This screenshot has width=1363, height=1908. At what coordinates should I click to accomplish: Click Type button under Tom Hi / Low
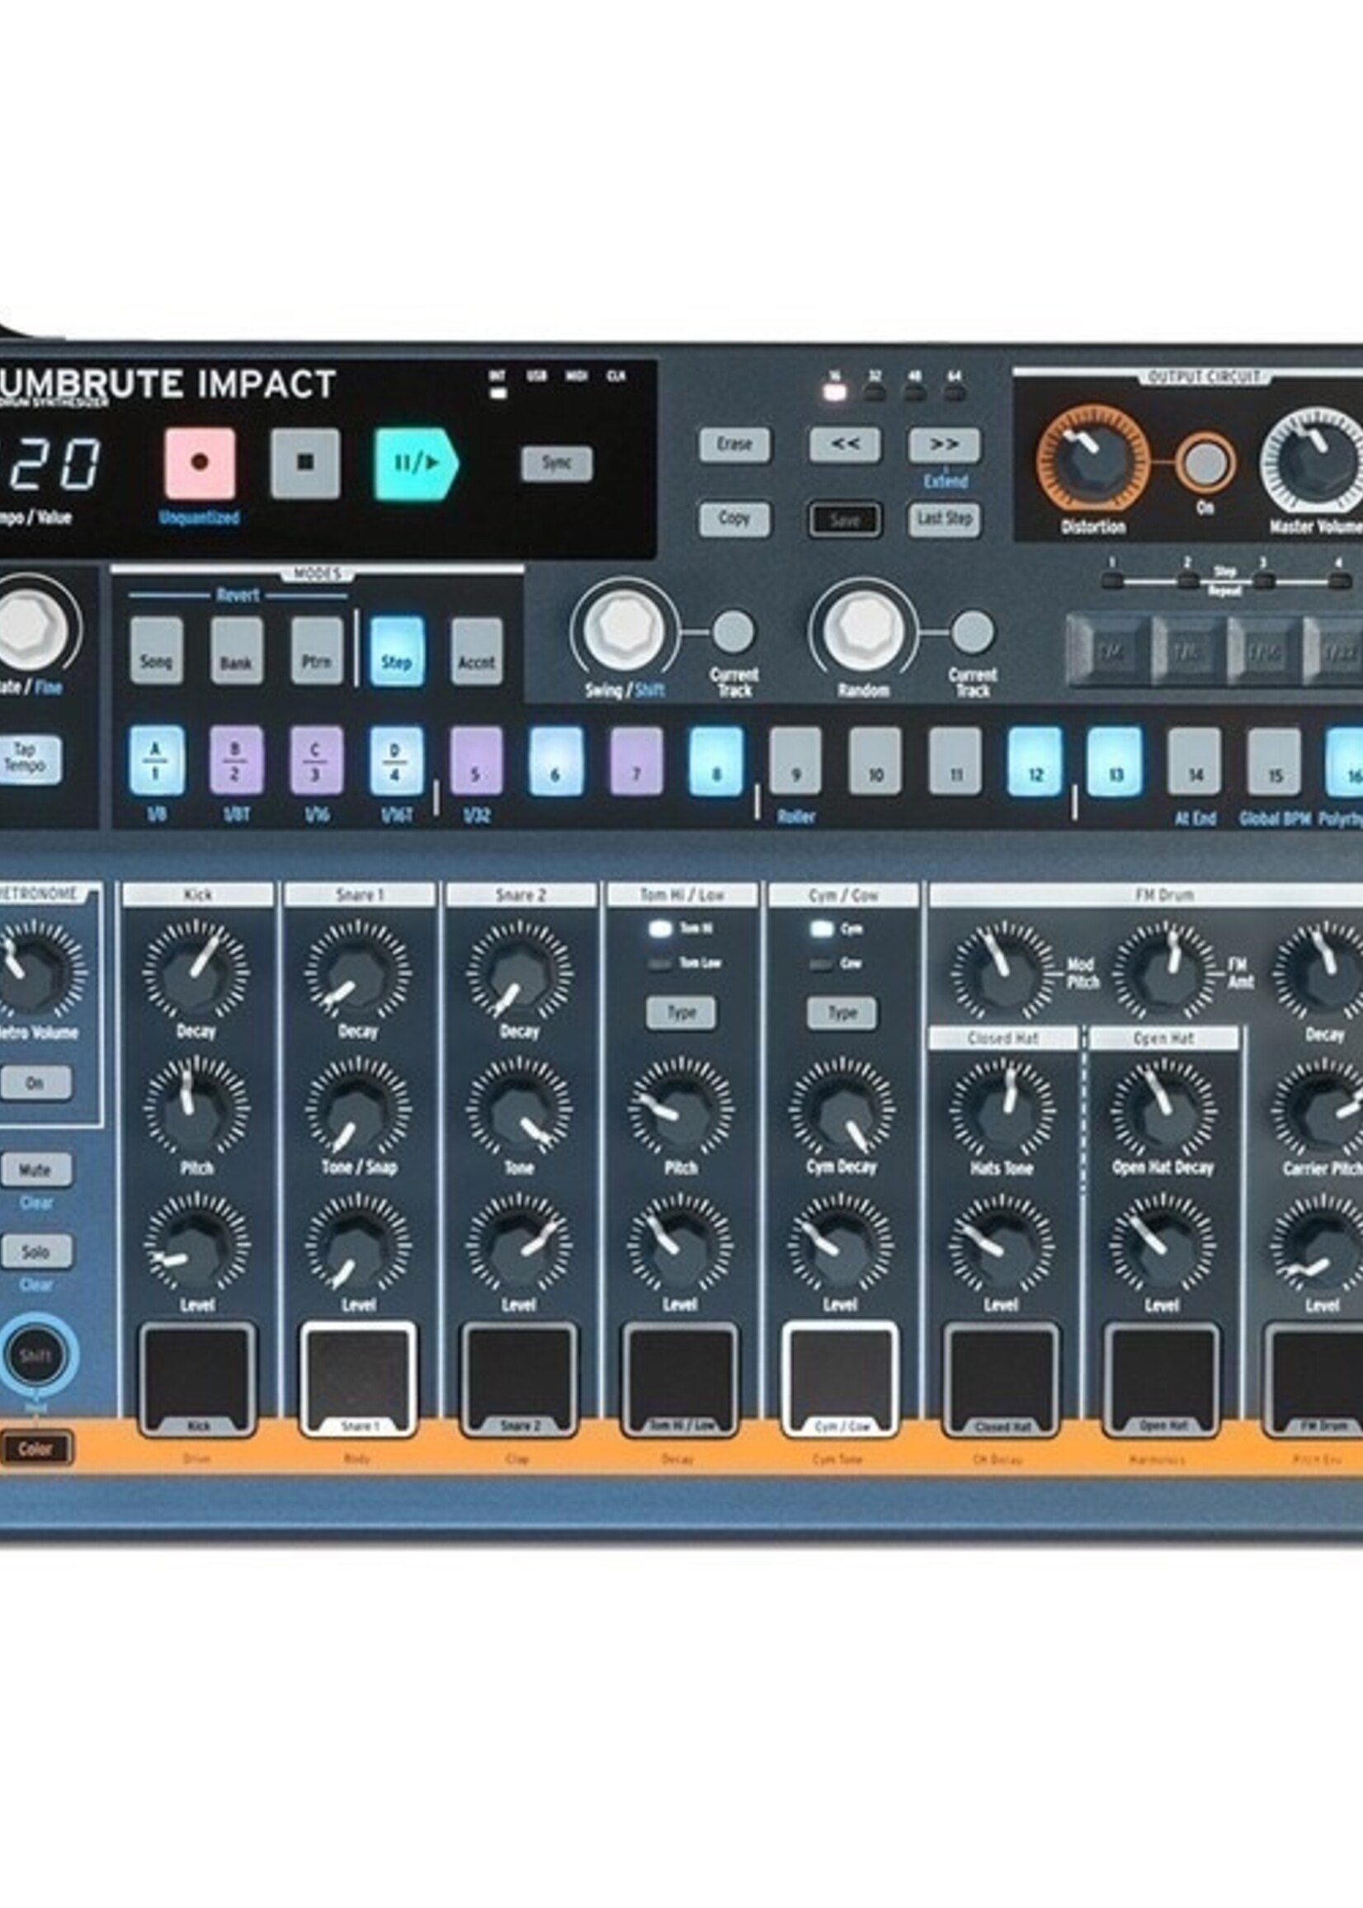(681, 1013)
